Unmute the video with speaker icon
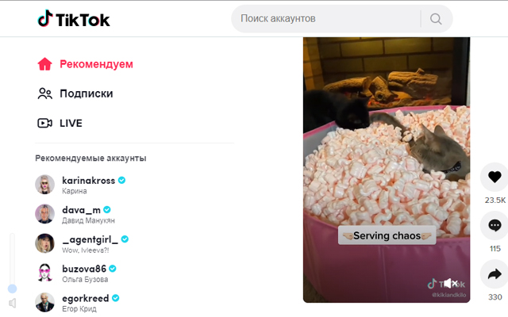Image resolution: width=508 pixels, height=317 pixels. (x=450, y=284)
